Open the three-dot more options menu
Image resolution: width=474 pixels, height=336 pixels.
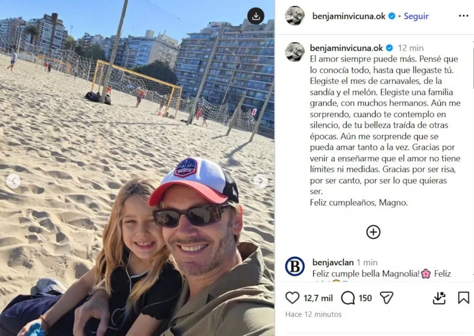pos(463,16)
